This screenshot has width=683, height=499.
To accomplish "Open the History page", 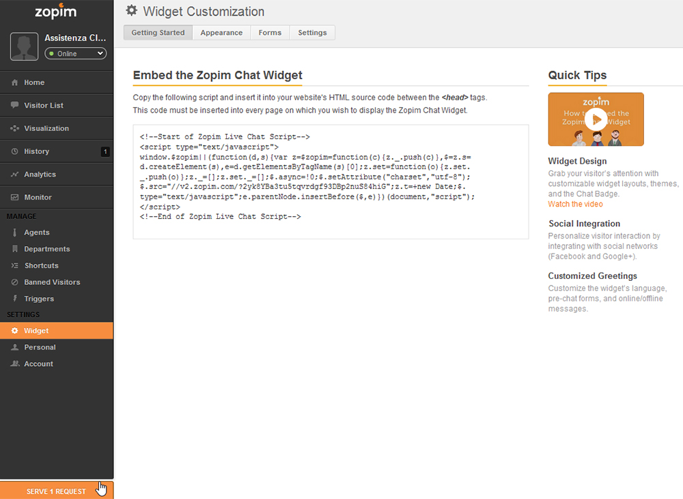I will tap(57, 151).
